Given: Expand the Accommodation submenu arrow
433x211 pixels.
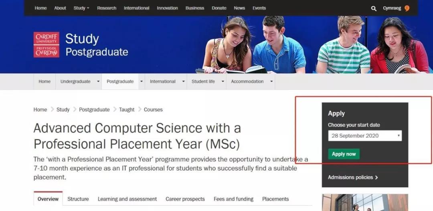Looking at the screenshot, I should [271, 81].
